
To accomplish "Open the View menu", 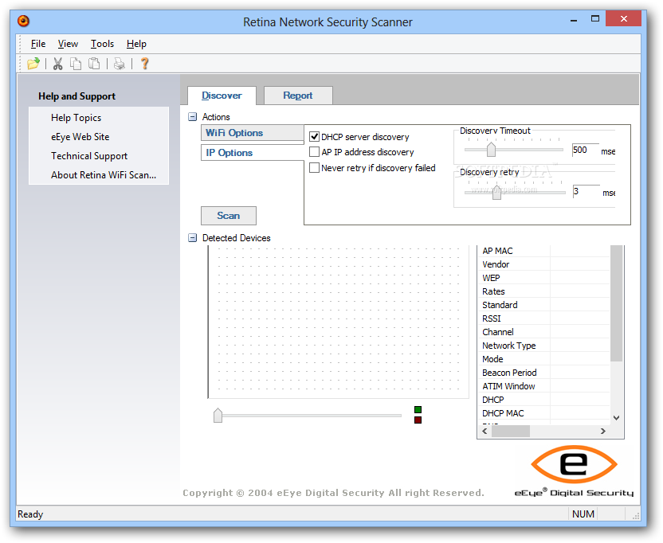I will [x=68, y=44].
